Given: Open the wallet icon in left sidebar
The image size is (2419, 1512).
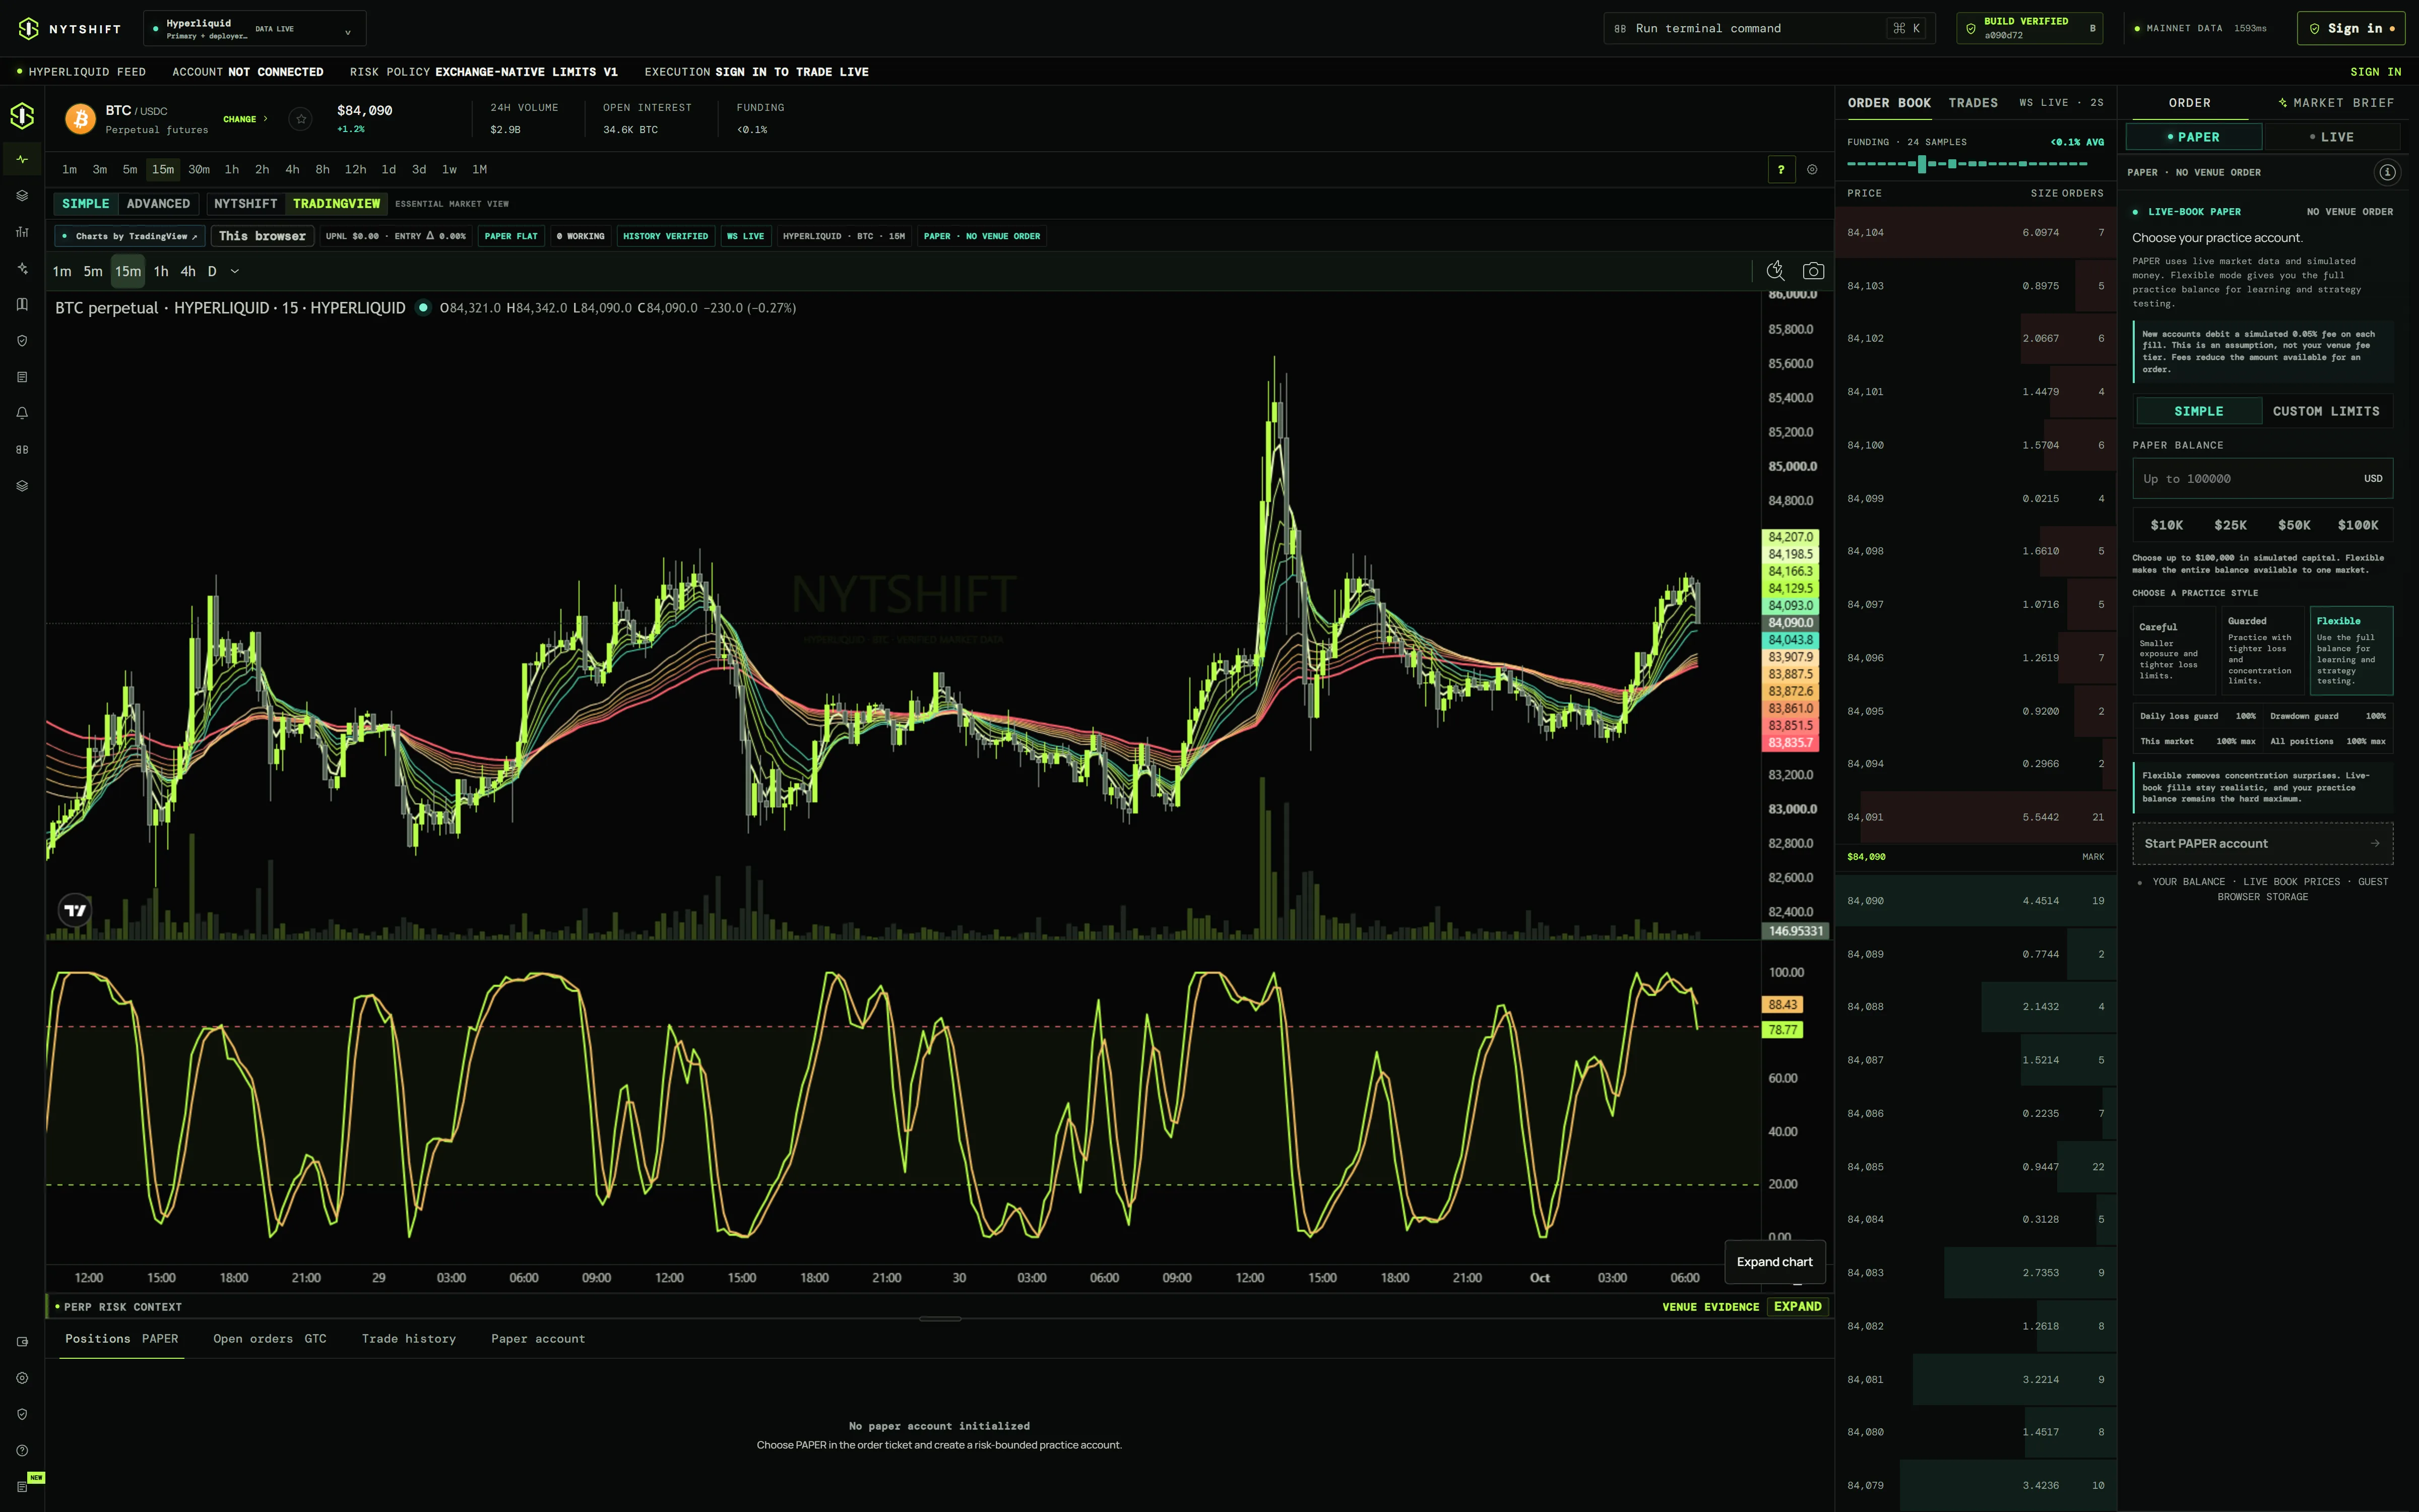Looking at the screenshot, I should click(x=22, y=1342).
